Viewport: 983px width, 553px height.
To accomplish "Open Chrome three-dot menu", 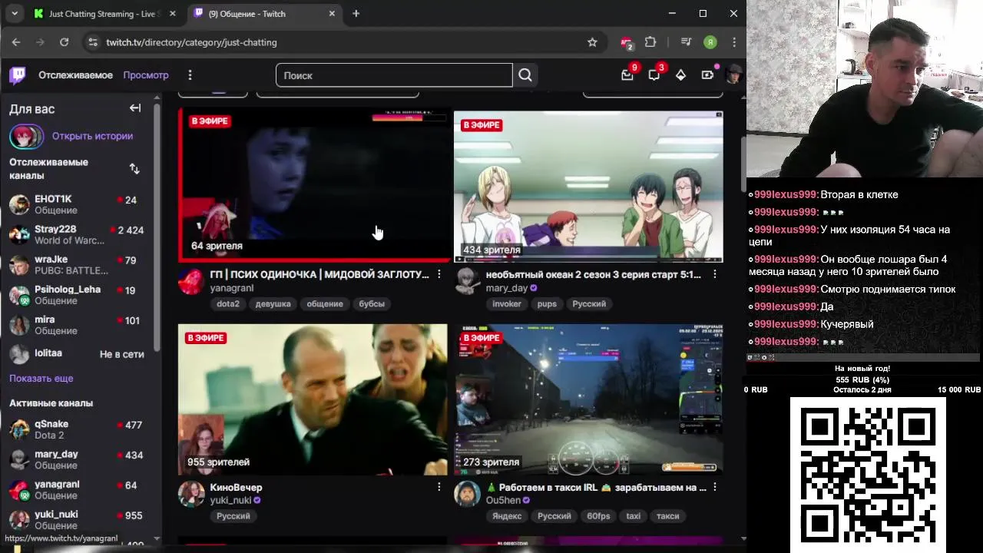I will coord(734,42).
